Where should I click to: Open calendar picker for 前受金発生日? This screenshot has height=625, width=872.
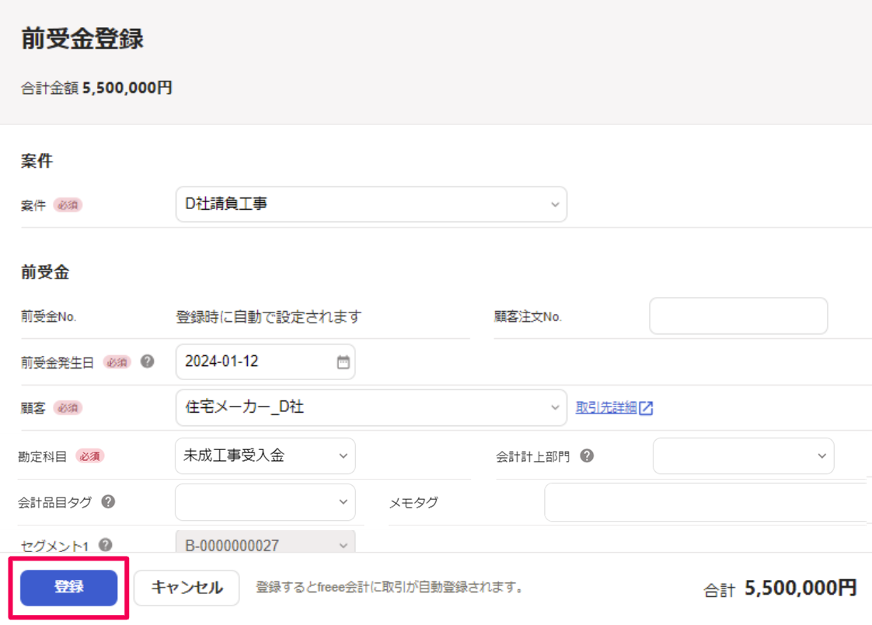coord(344,362)
